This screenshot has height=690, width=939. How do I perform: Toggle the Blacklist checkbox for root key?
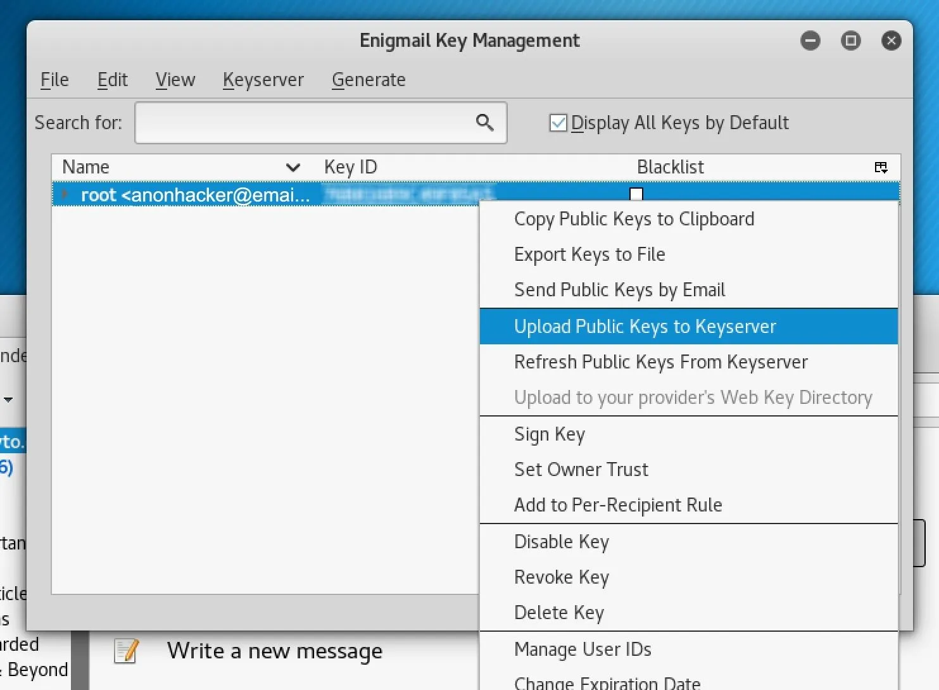636,194
